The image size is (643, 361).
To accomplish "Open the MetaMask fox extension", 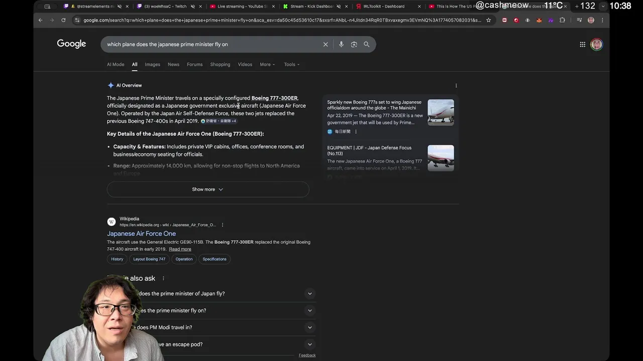I will (x=539, y=20).
